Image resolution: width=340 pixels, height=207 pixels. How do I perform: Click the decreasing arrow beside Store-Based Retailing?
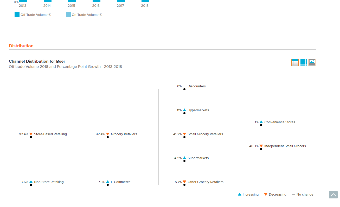tap(31, 134)
